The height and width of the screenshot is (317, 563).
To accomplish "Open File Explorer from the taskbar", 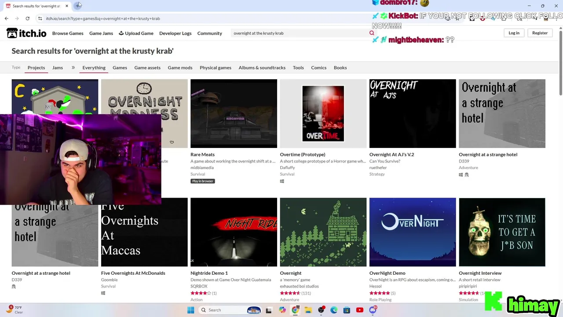I will click(x=308, y=310).
